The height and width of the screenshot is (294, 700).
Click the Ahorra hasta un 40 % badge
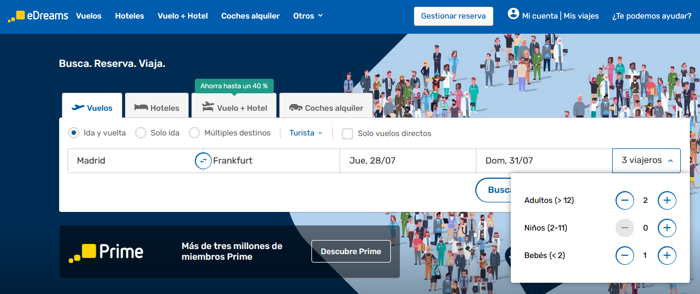pos(234,86)
